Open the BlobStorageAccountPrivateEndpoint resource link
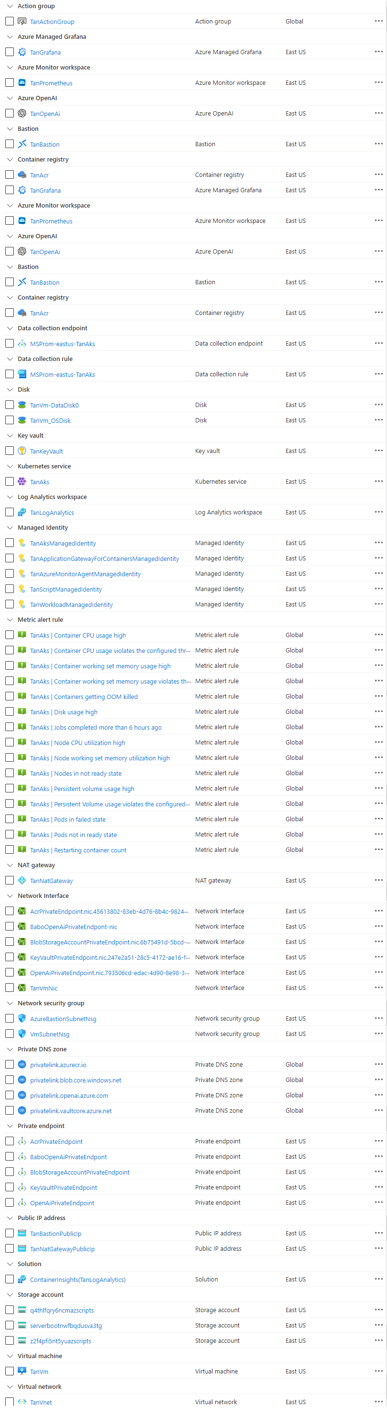Image resolution: width=387 pixels, height=1408 pixels. coord(79,1172)
